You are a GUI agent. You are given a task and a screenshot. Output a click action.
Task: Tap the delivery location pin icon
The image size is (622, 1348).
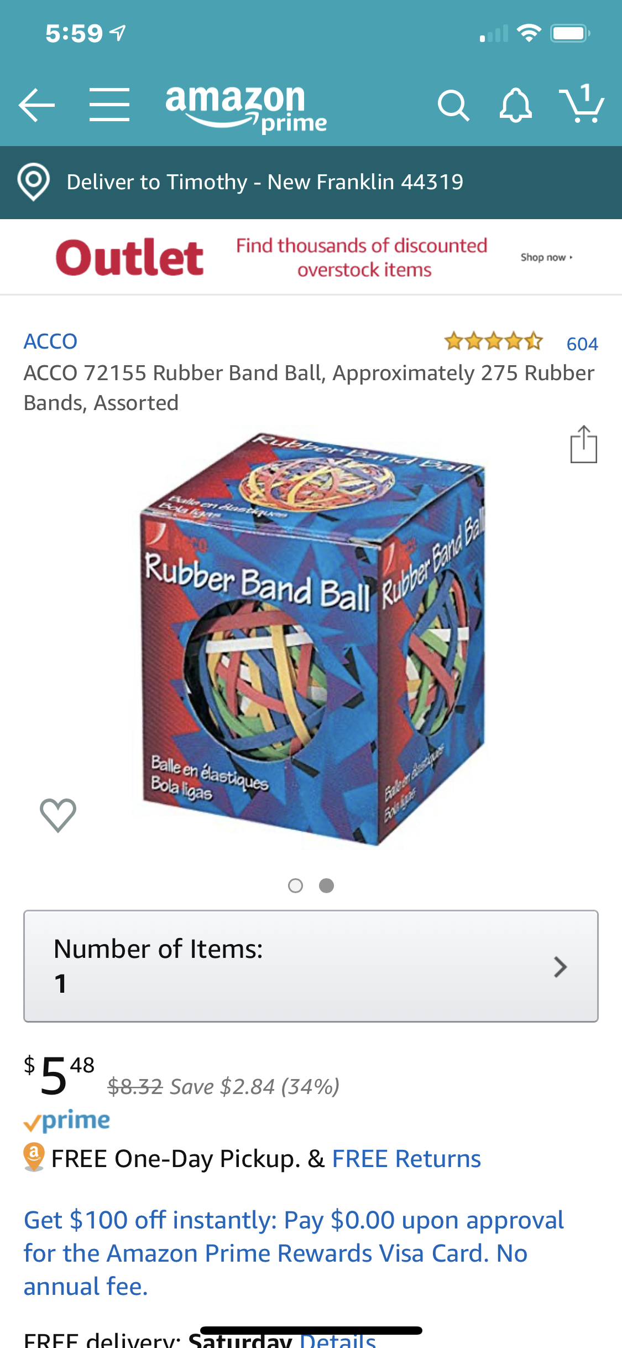34,182
